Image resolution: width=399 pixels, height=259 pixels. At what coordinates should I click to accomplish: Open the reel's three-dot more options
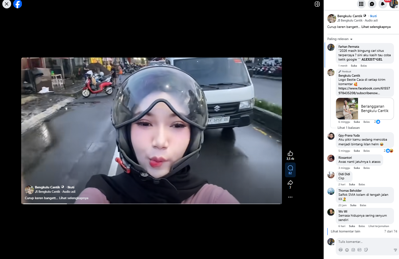click(290, 197)
